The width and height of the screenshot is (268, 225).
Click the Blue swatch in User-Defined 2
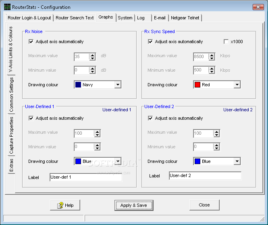click(x=197, y=161)
